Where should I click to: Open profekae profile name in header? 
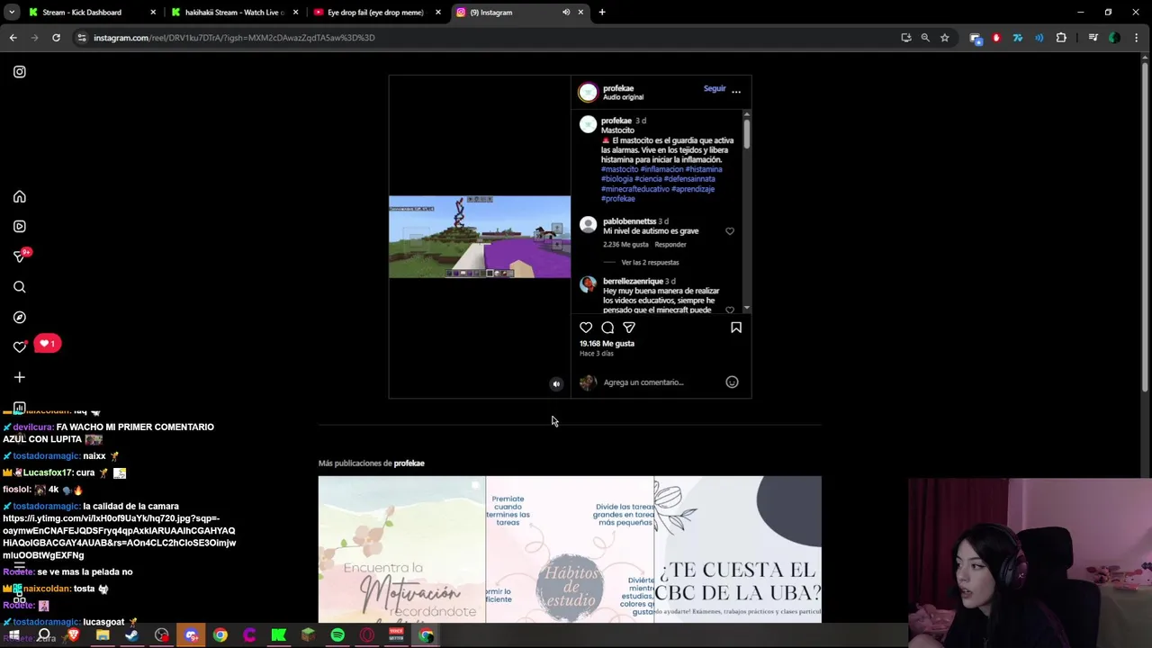click(x=618, y=88)
